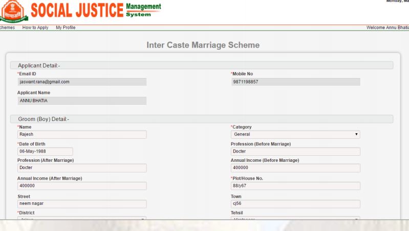This screenshot has width=409, height=231.
Task: Open the District dropdown
Action: pos(82,219)
